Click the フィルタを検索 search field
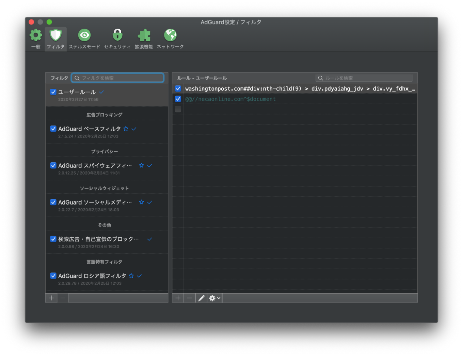This screenshot has height=356, width=463. tap(118, 78)
